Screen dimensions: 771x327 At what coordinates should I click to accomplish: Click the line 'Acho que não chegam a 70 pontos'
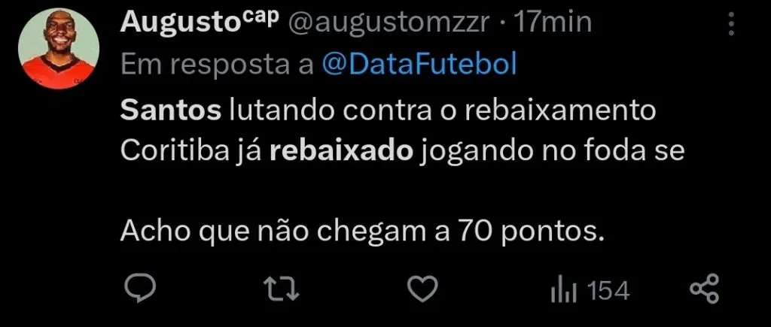[362, 232]
